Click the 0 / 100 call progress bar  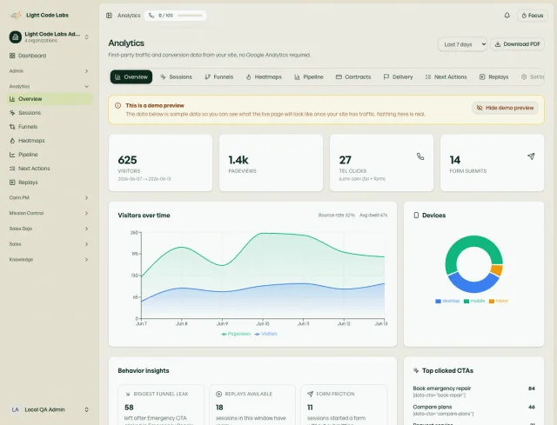tap(190, 16)
